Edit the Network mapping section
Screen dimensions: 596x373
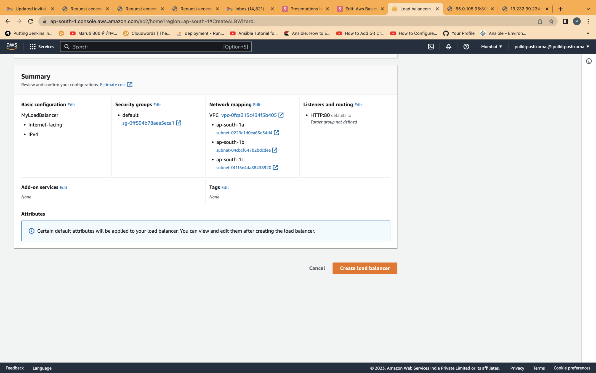click(257, 105)
